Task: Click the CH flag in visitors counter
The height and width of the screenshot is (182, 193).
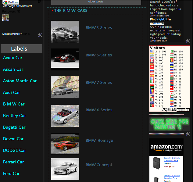Action: (x=172, y=87)
